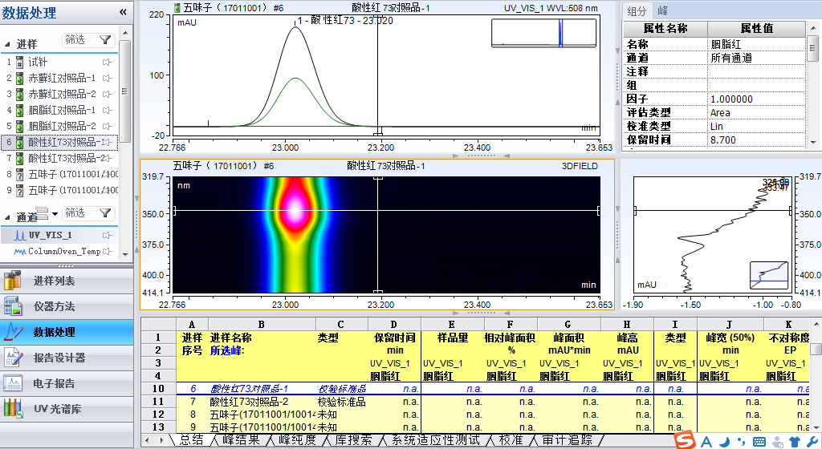Open 进样列表 via its vial icon

(13, 281)
